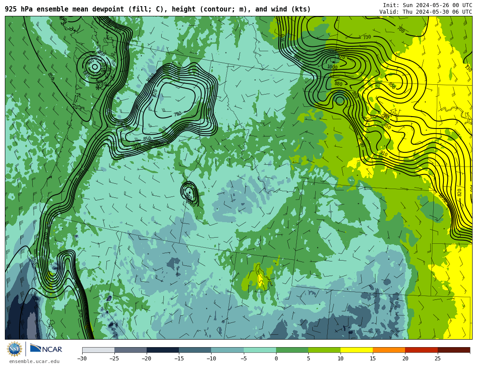Screen dimensions: 477x367
Task: Click the '-30' colorbar tick label
Action: pos(82,359)
